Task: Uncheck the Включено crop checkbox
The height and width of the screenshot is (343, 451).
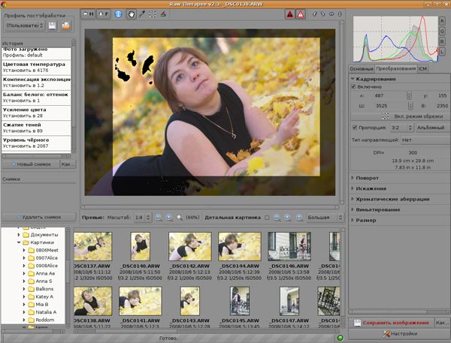Action: 355,87
